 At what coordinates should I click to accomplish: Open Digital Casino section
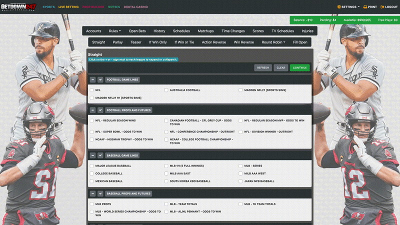(x=135, y=7)
